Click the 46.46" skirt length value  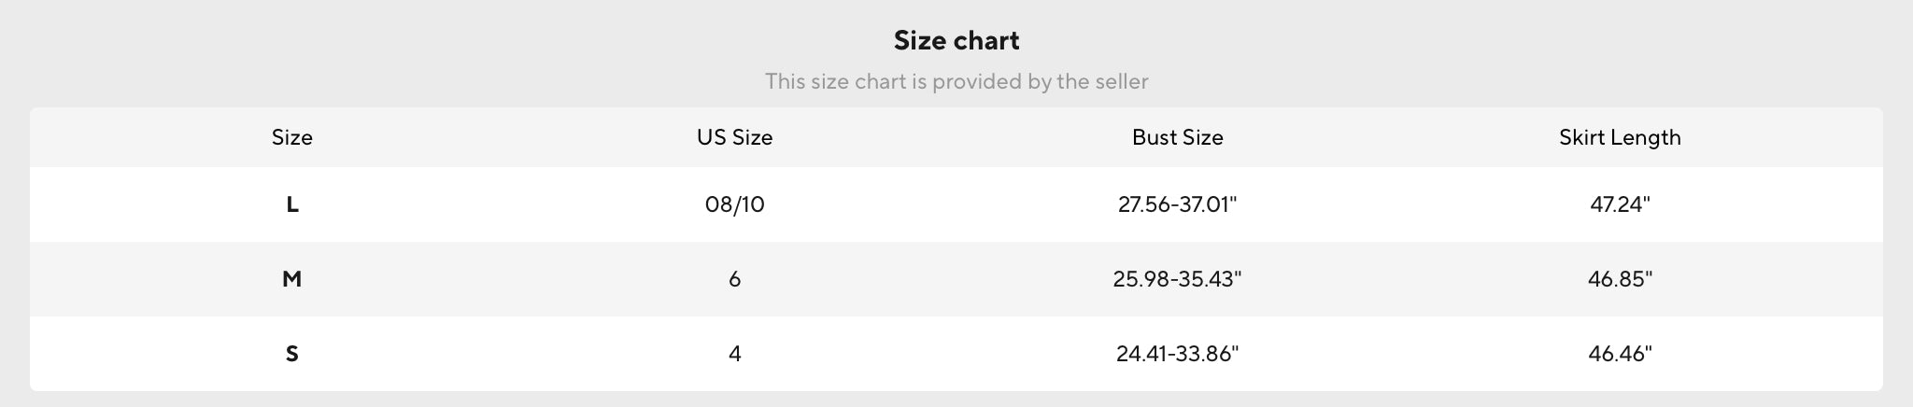[x=1620, y=354]
